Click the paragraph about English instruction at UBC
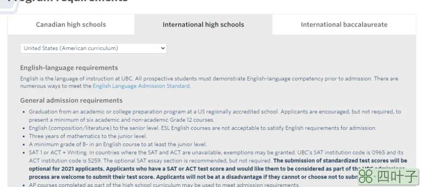The image size is (422, 187). [209, 82]
